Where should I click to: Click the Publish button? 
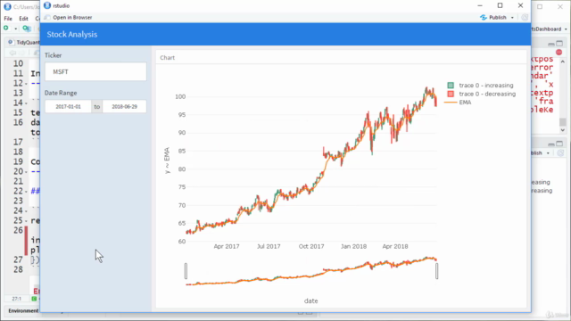[498, 18]
